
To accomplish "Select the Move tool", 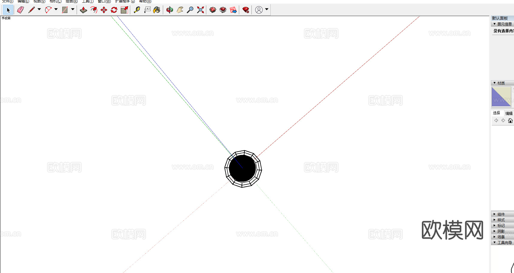I will [104, 10].
